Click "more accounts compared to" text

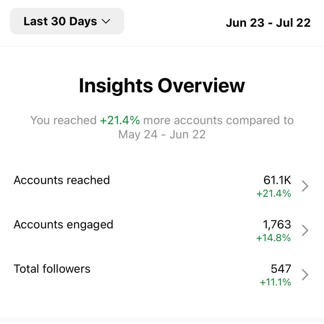click(218, 120)
